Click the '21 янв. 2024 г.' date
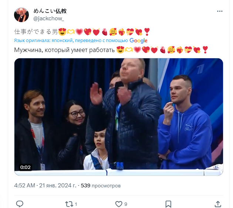The image size is (233, 208). coord(57,186)
